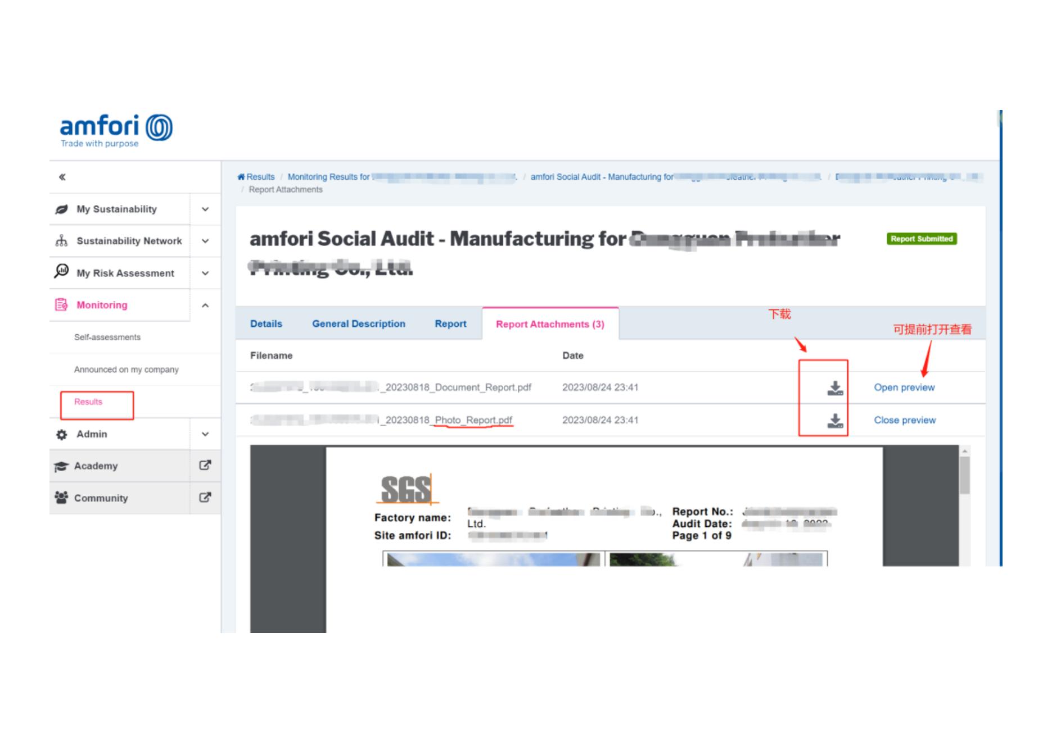Image resolution: width=1052 pixels, height=743 pixels.
Task: Click the home icon in breadcrumb
Action: click(x=241, y=177)
